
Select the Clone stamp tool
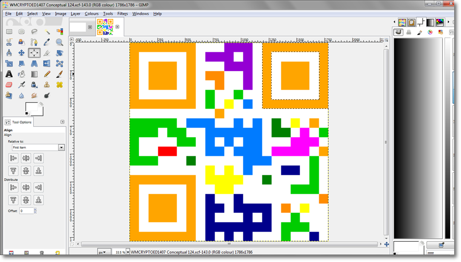click(x=47, y=85)
